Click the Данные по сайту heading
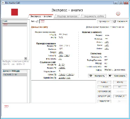 39,27
